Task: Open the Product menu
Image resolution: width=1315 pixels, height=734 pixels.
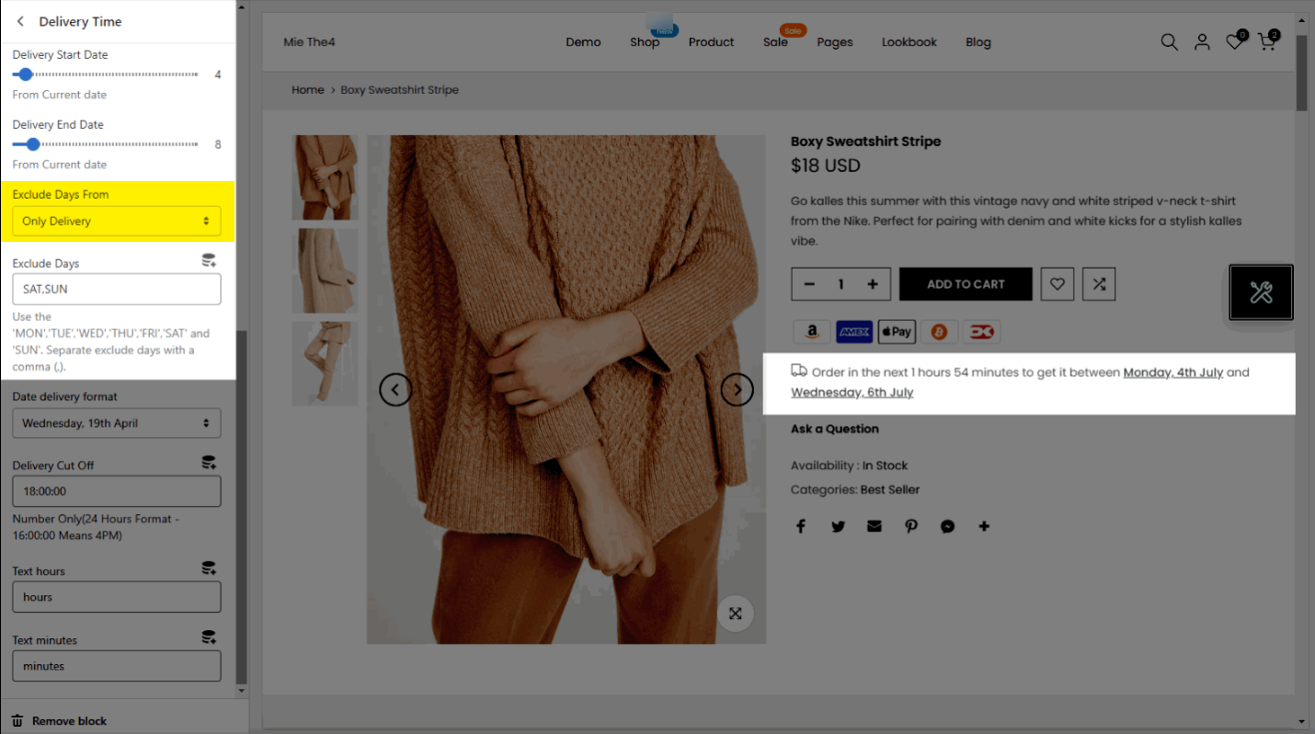Action: click(x=711, y=42)
